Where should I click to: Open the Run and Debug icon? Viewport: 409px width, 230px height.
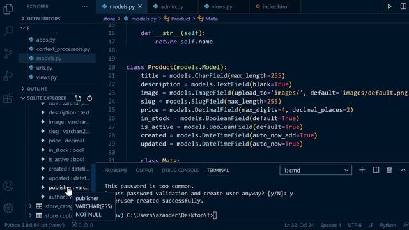pyautogui.click(x=8, y=75)
